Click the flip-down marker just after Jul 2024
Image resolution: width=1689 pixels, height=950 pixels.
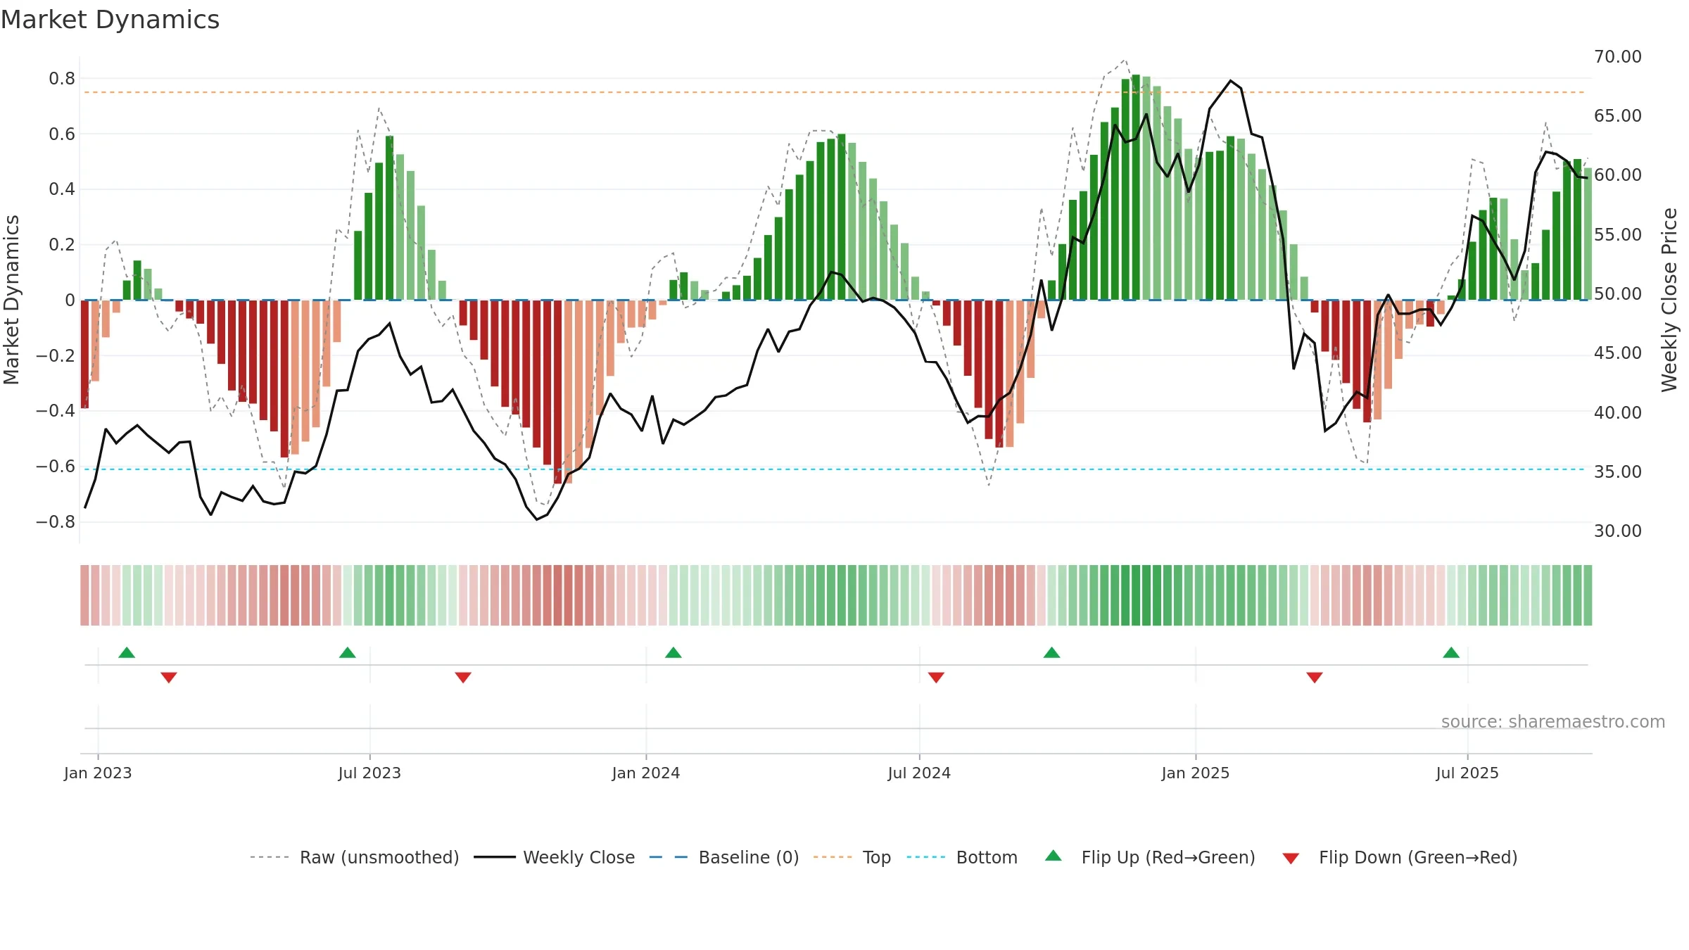pyautogui.click(x=936, y=678)
